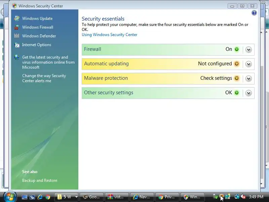Open the grouped '5 W' folder taskbar button
Viewport: 269px width, 202px height.
[x=66, y=197]
